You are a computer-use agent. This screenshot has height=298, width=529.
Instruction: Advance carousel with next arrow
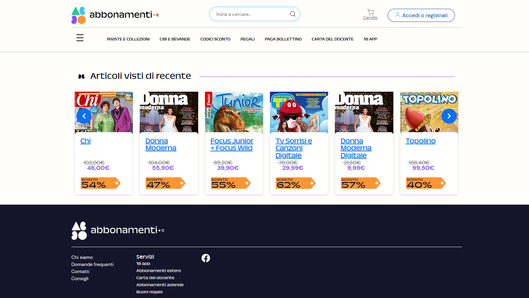tap(449, 116)
